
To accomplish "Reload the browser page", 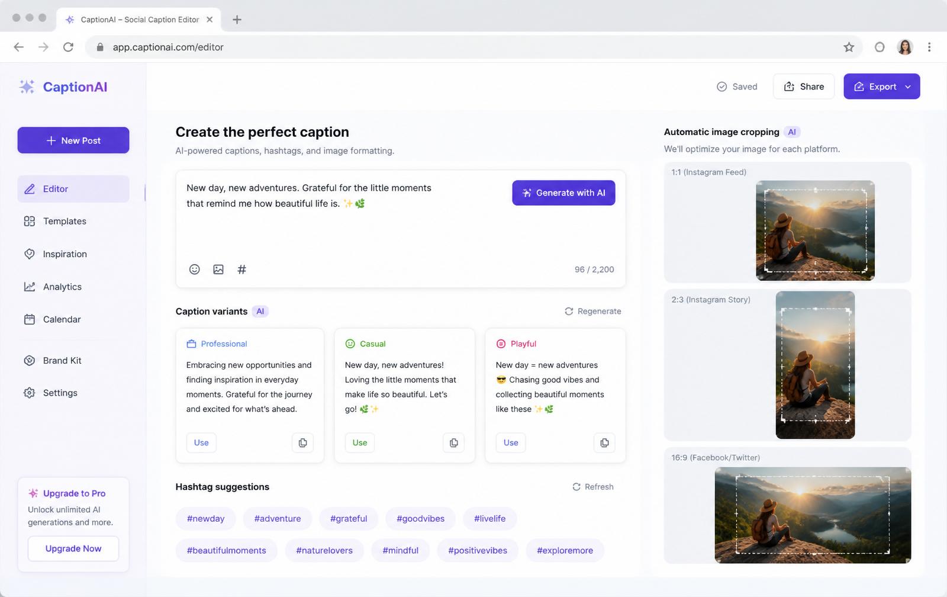I will [68, 47].
